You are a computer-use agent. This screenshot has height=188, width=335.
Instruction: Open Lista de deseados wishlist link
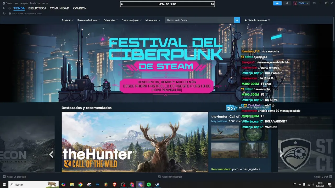point(257,20)
